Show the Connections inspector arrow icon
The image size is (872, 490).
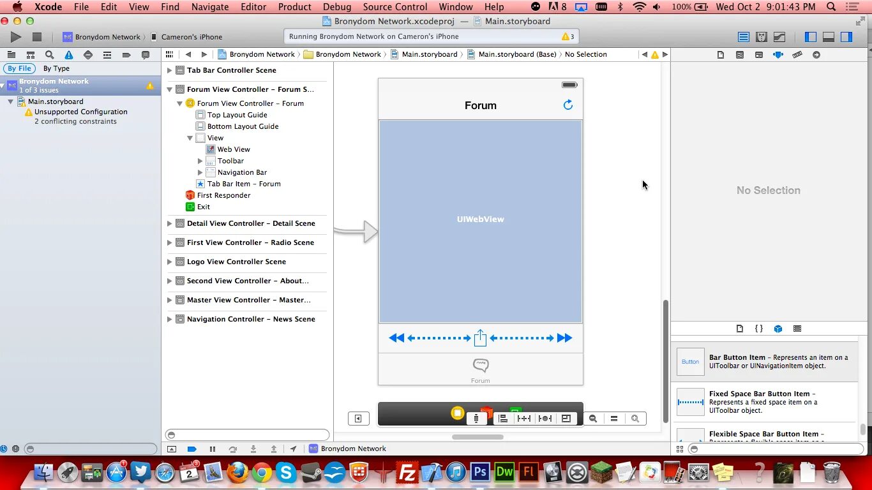816,55
